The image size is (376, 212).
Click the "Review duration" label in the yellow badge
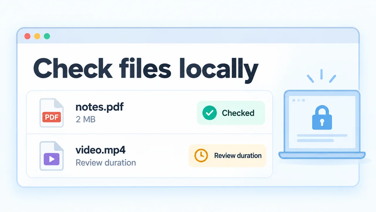[x=238, y=155]
